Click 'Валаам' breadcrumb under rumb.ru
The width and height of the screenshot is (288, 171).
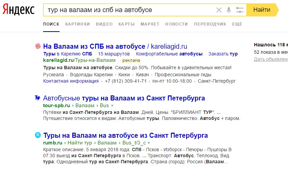(107, 143)
